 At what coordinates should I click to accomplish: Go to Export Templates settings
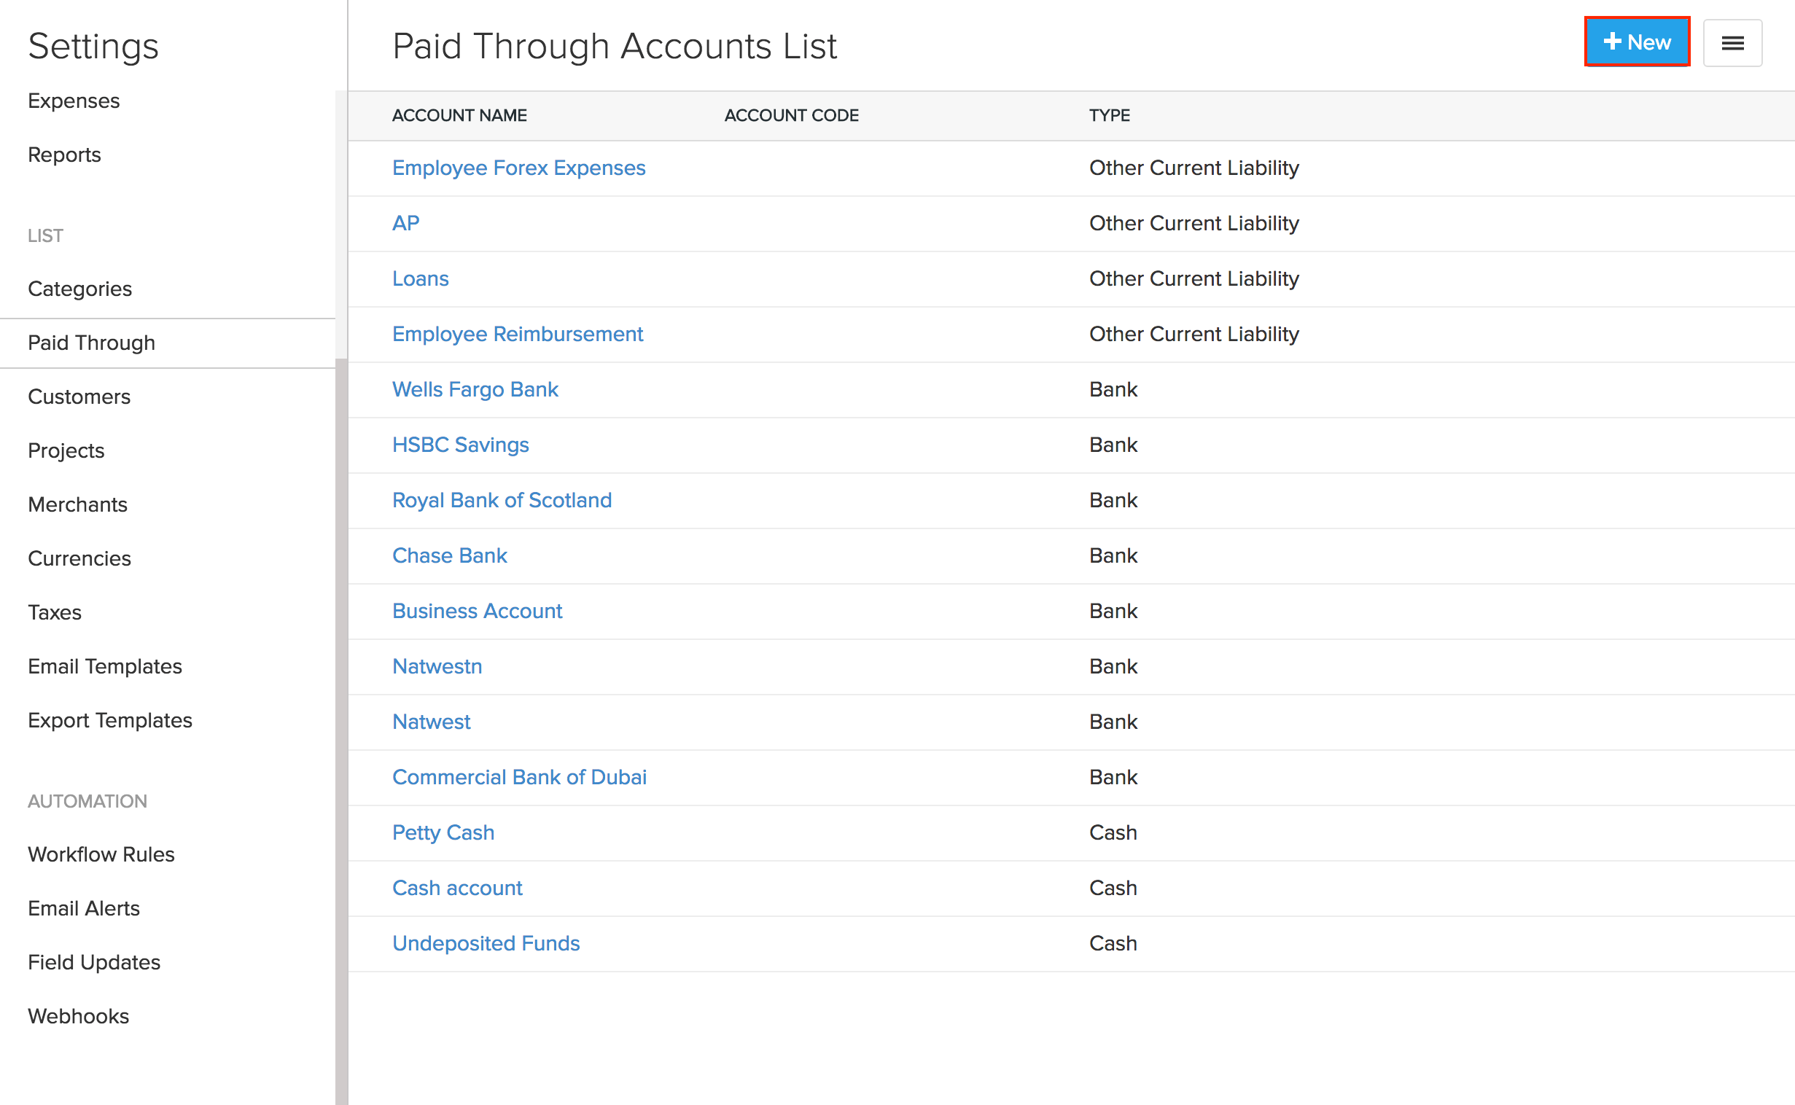[110, 720]
